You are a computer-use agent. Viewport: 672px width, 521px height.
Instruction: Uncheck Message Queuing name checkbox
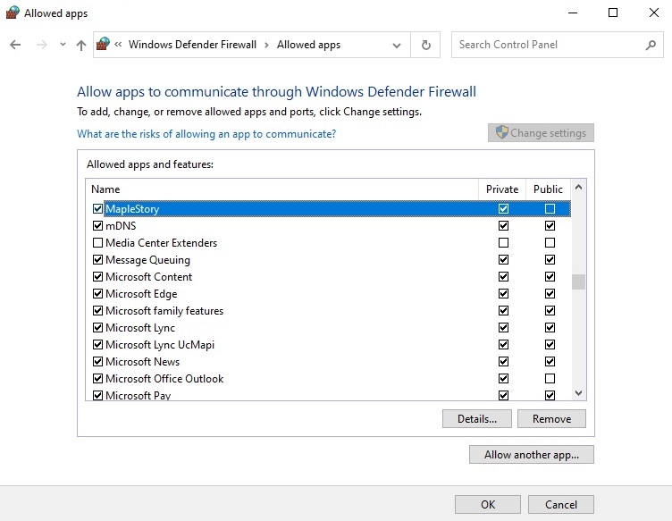pos(97,260)
